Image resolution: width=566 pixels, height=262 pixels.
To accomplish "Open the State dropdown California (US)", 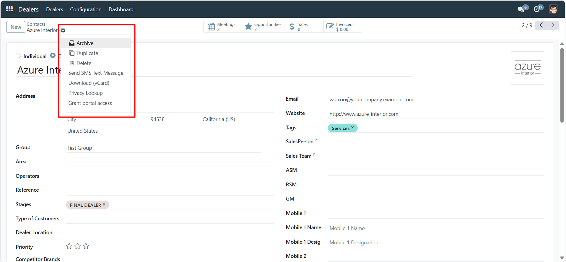I will click(x=236, y=119).
